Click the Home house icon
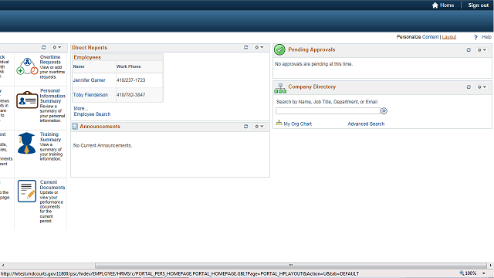Viewport: 494px width, 278px height. [x=435, y=5]
